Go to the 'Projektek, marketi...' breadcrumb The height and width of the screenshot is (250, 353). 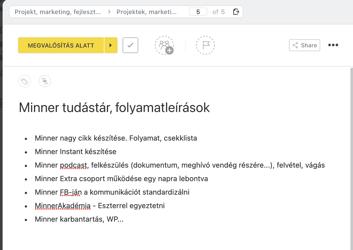coord(147,12)
